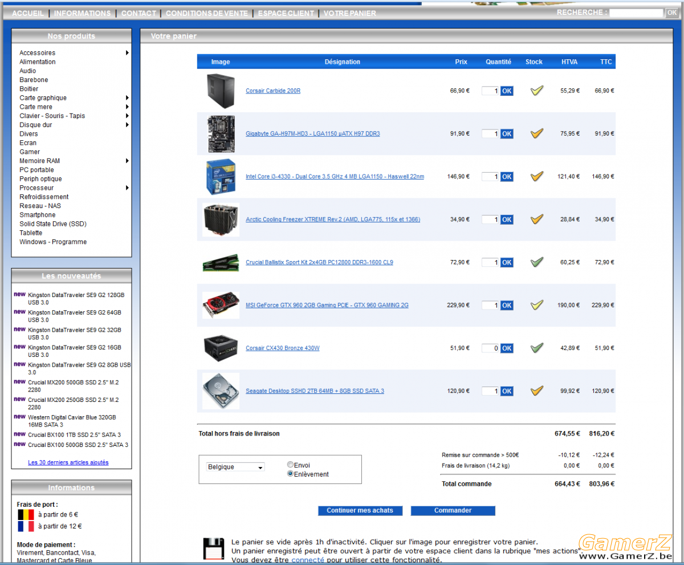
Task: Click the floppy disk save-cart icon
Action: (214, 548)
